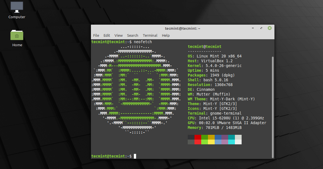Click the red color block, top row

(x=198, y=137)
